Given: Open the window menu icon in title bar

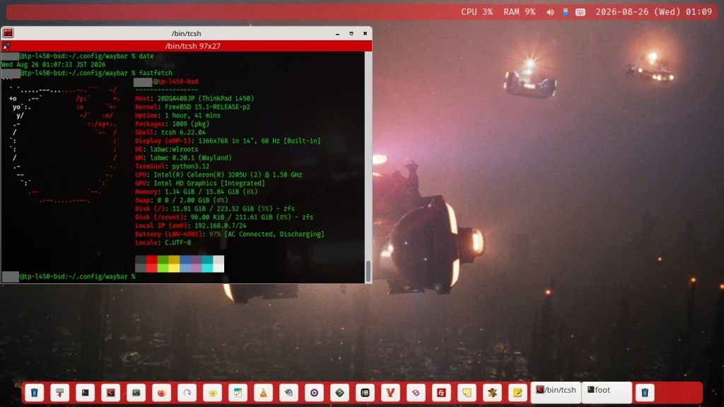Looking at the screenshot, I should pos(8,33).
